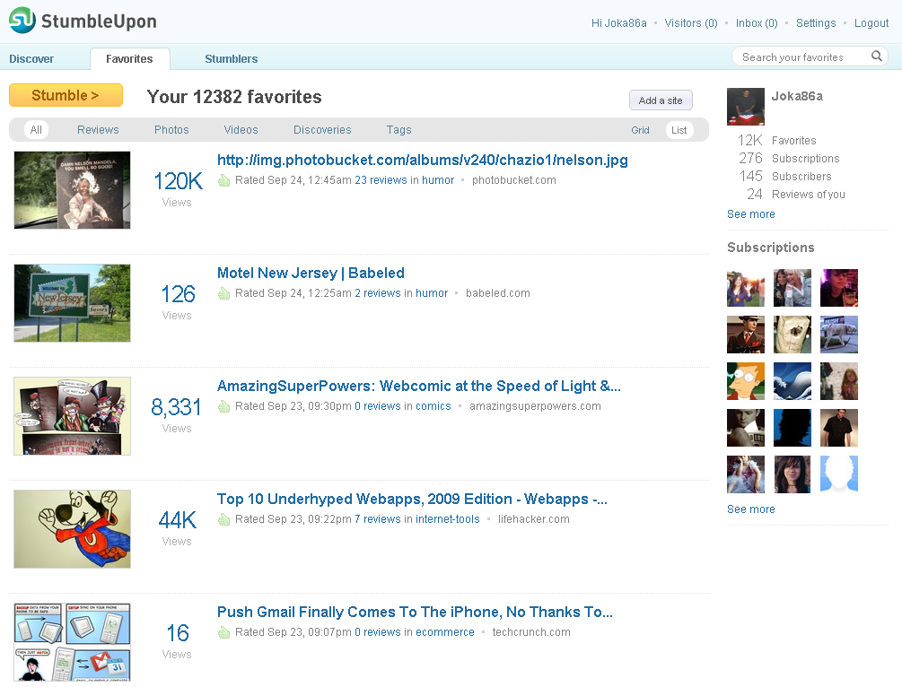Open the great wave subscription avatar
902x687 pixels.
[793, 381]
